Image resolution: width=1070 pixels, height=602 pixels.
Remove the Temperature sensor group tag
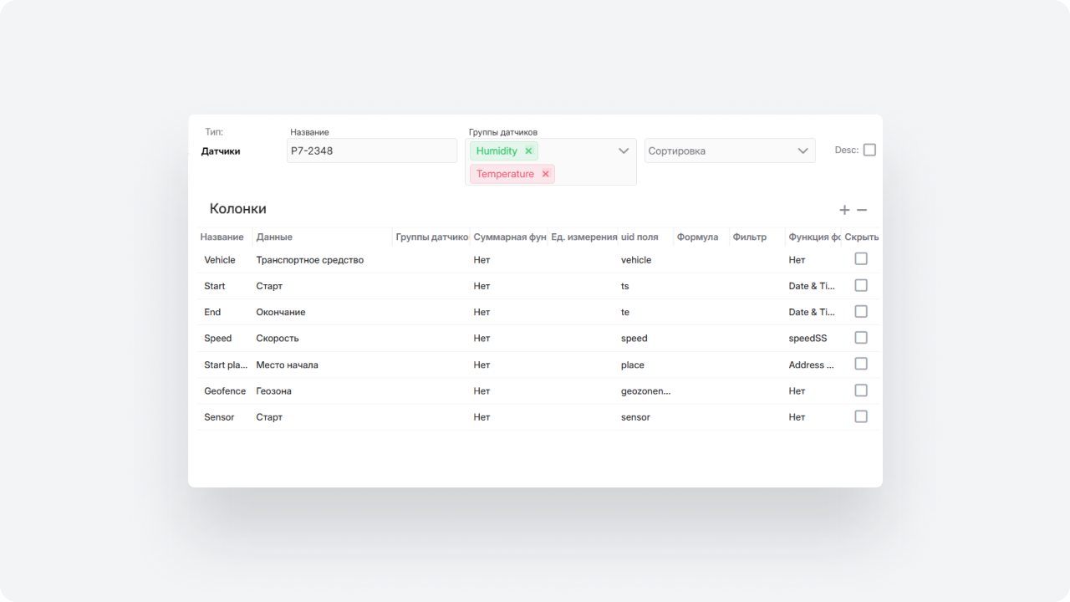(x=545, y=174)
